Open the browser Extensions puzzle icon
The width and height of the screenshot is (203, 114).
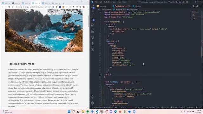pos(74,7)
